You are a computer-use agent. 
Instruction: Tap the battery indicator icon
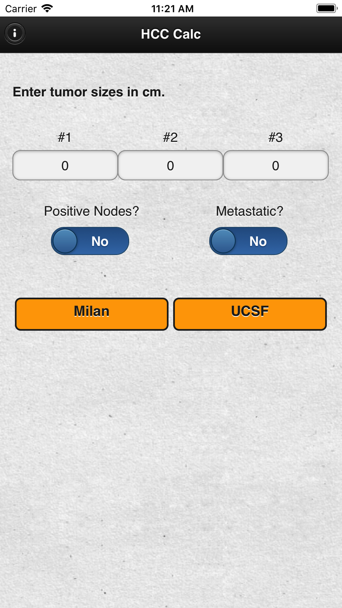327,8
